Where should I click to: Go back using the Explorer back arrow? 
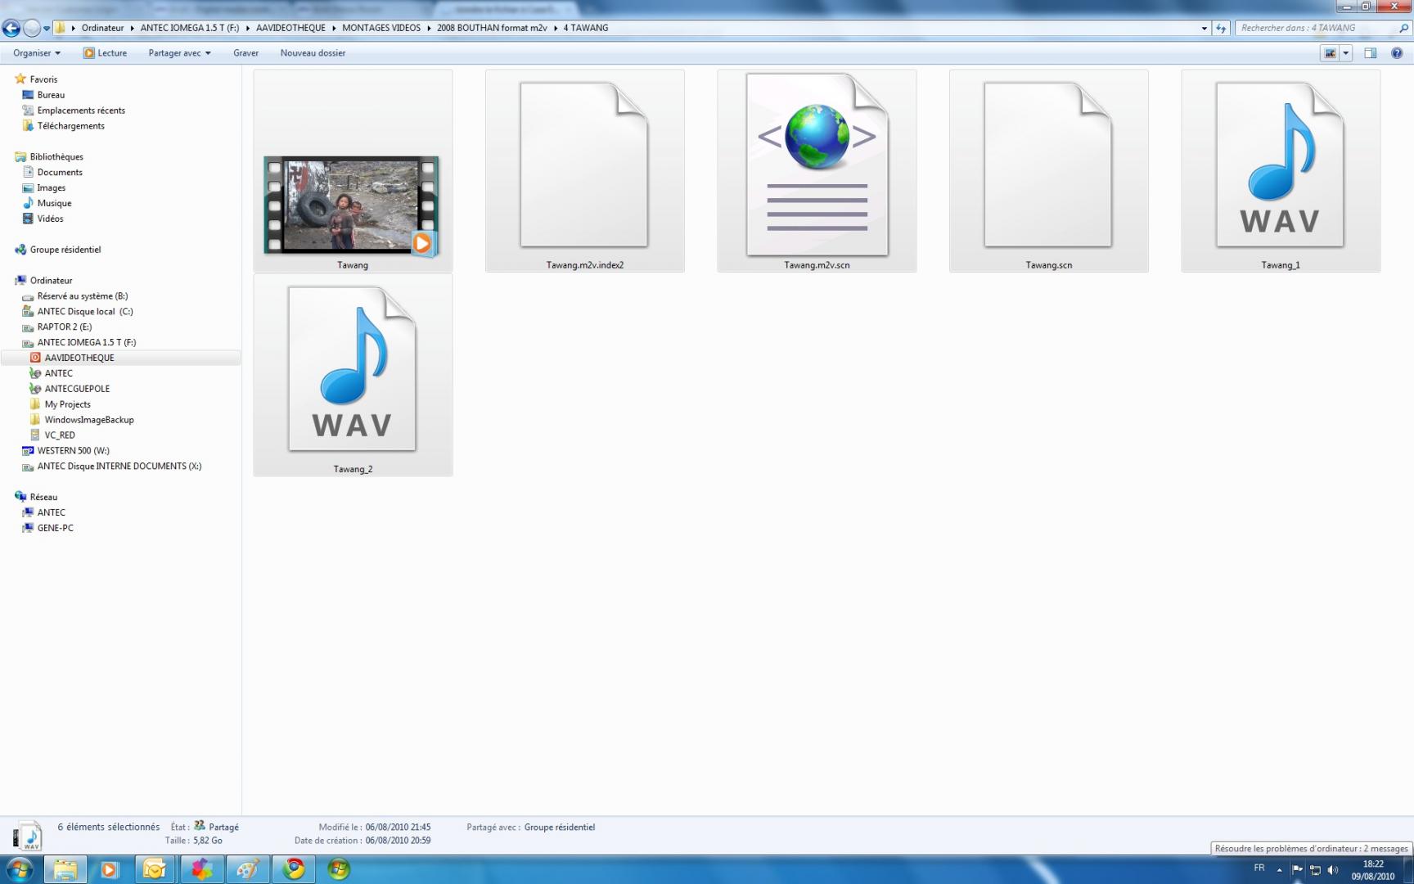tap(11, 29)
